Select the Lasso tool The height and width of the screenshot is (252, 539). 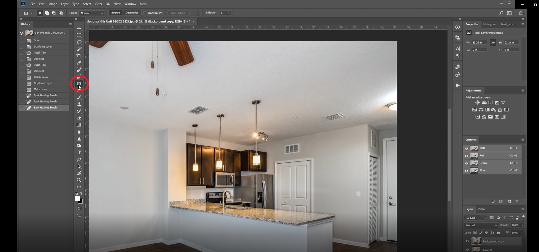pos(79,42)
